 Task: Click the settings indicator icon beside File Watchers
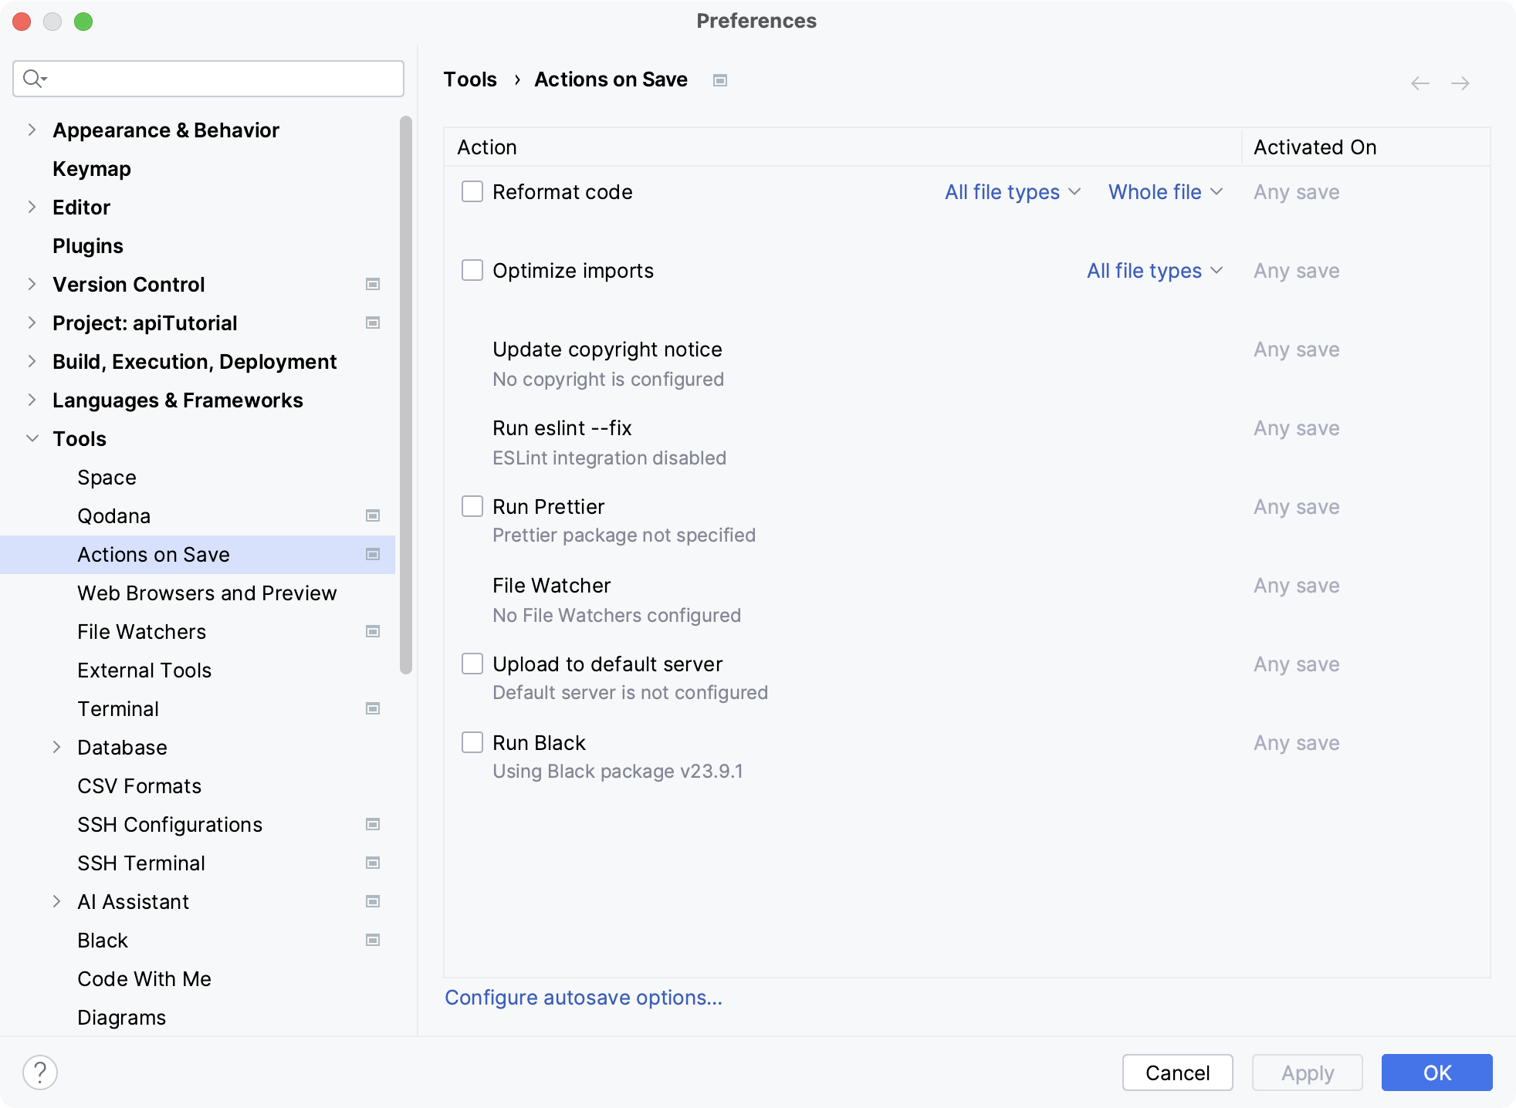(x=373, y=631)
